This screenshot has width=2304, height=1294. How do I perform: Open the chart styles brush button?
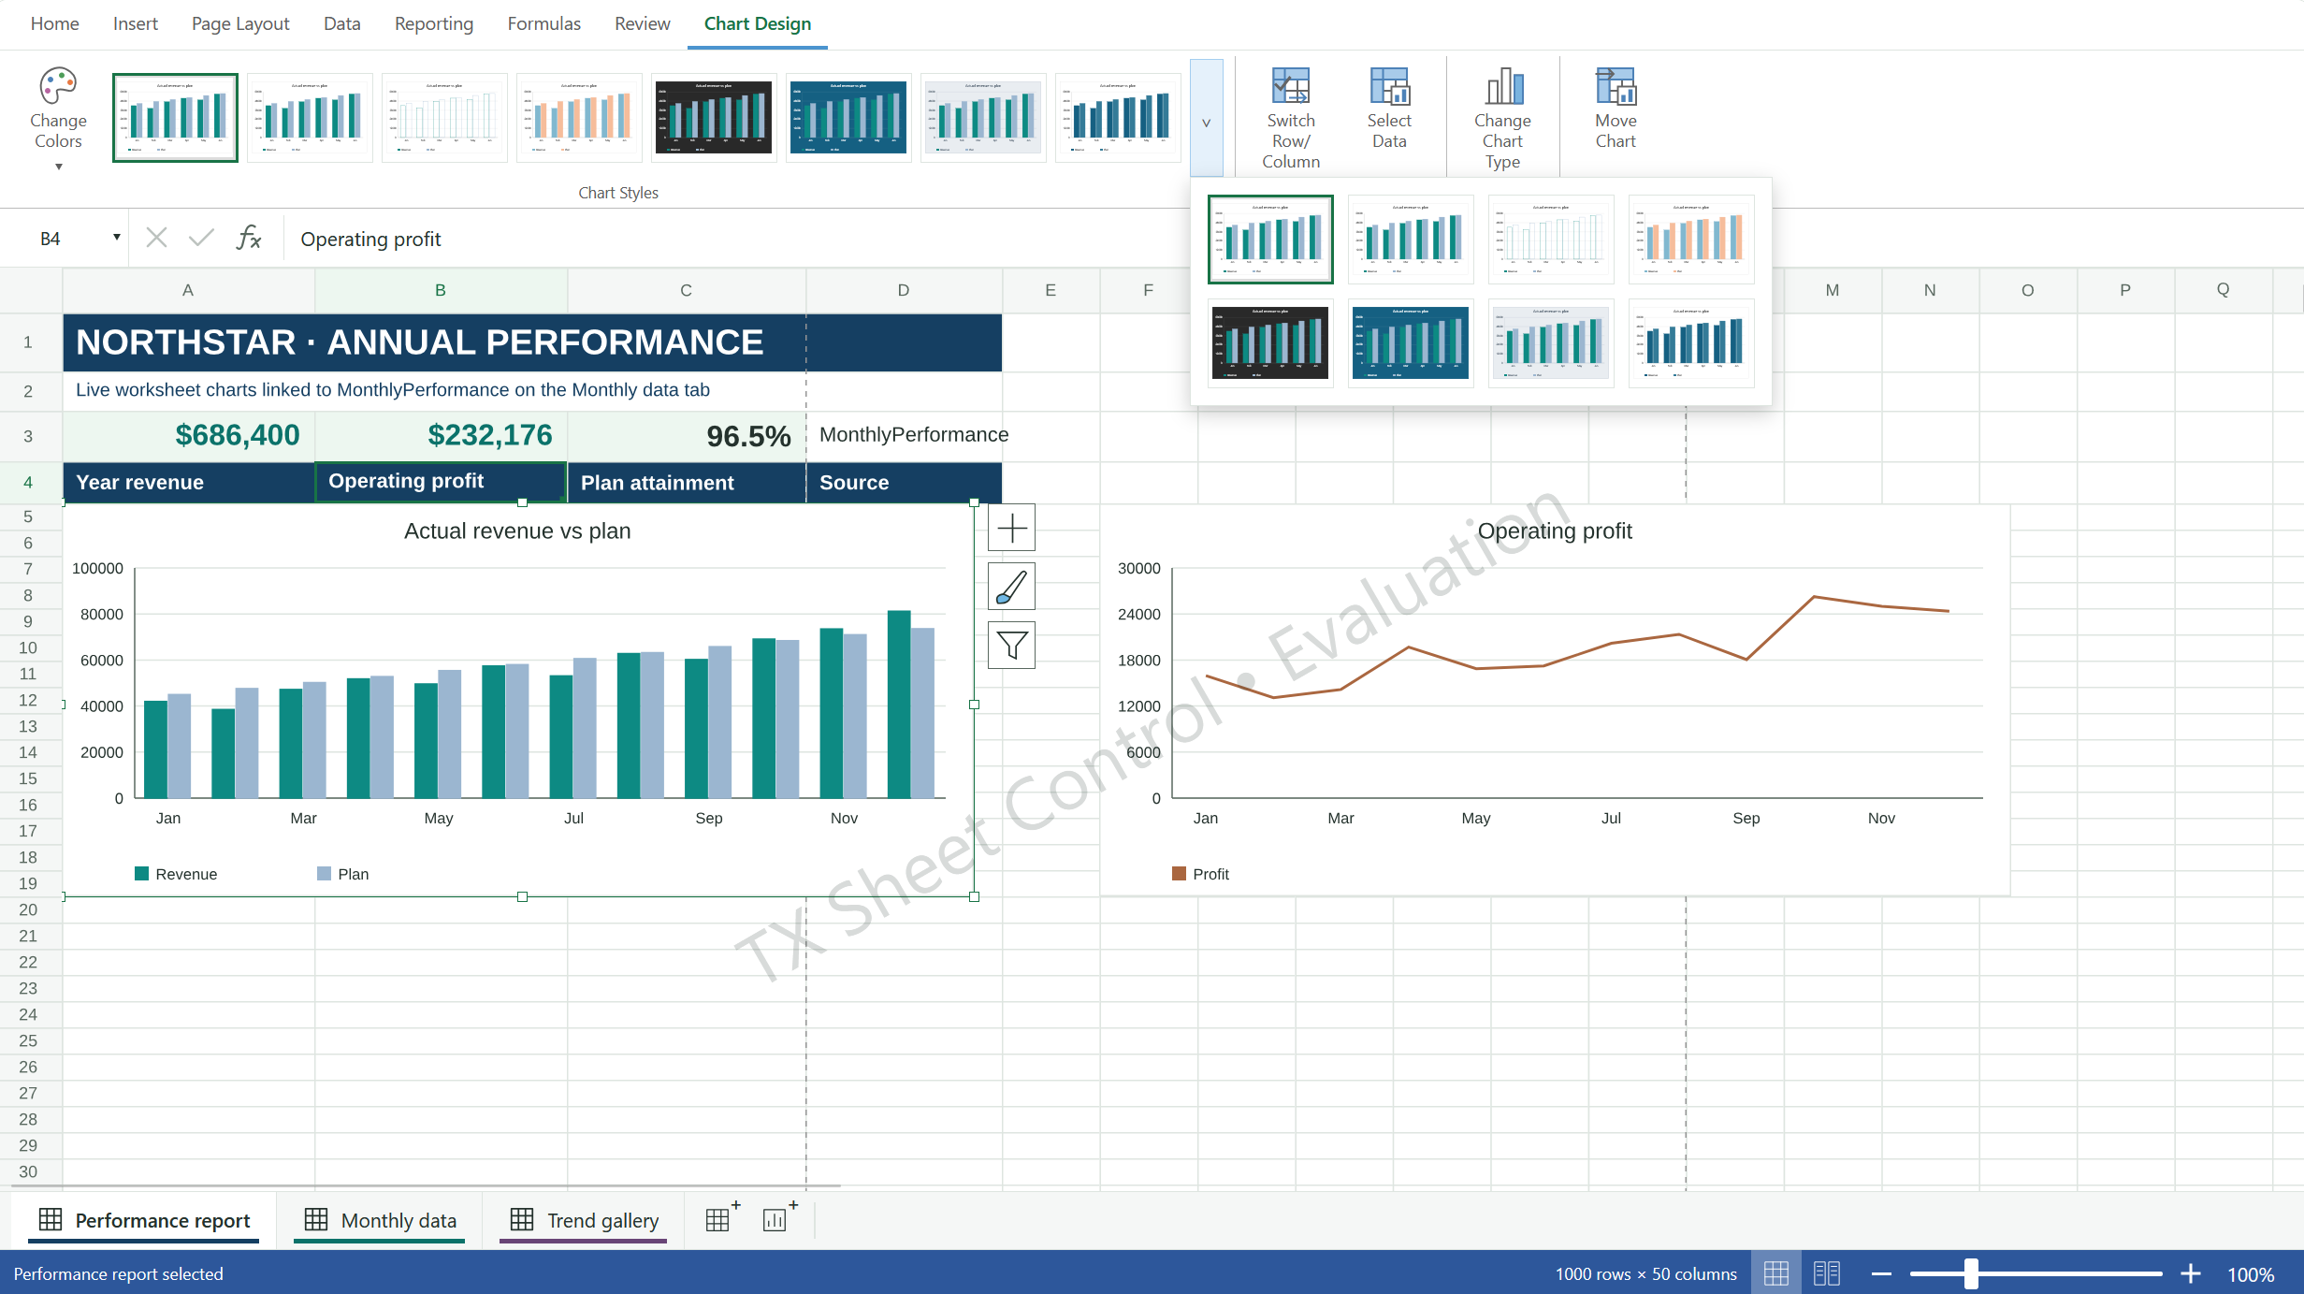[1011, 587]
